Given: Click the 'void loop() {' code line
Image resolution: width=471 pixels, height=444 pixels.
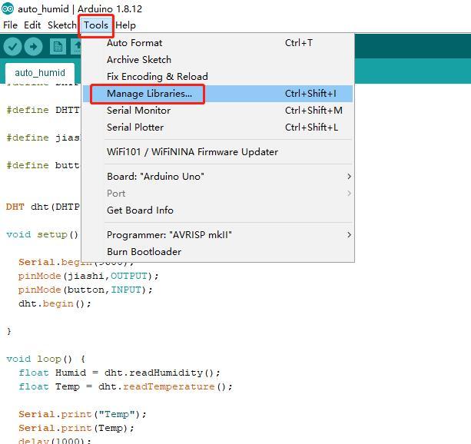Looking at the screenshot, I should tap(45, 359).
